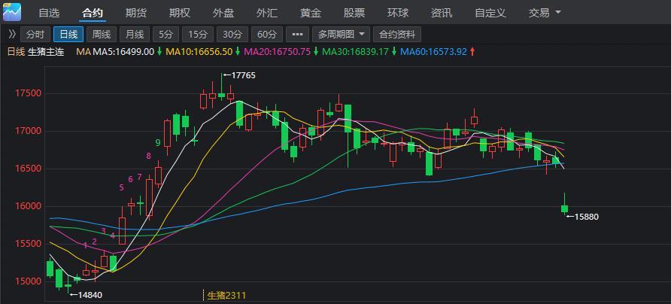Open the 外汇 tab
671x304 pixels.
(267, 13)
